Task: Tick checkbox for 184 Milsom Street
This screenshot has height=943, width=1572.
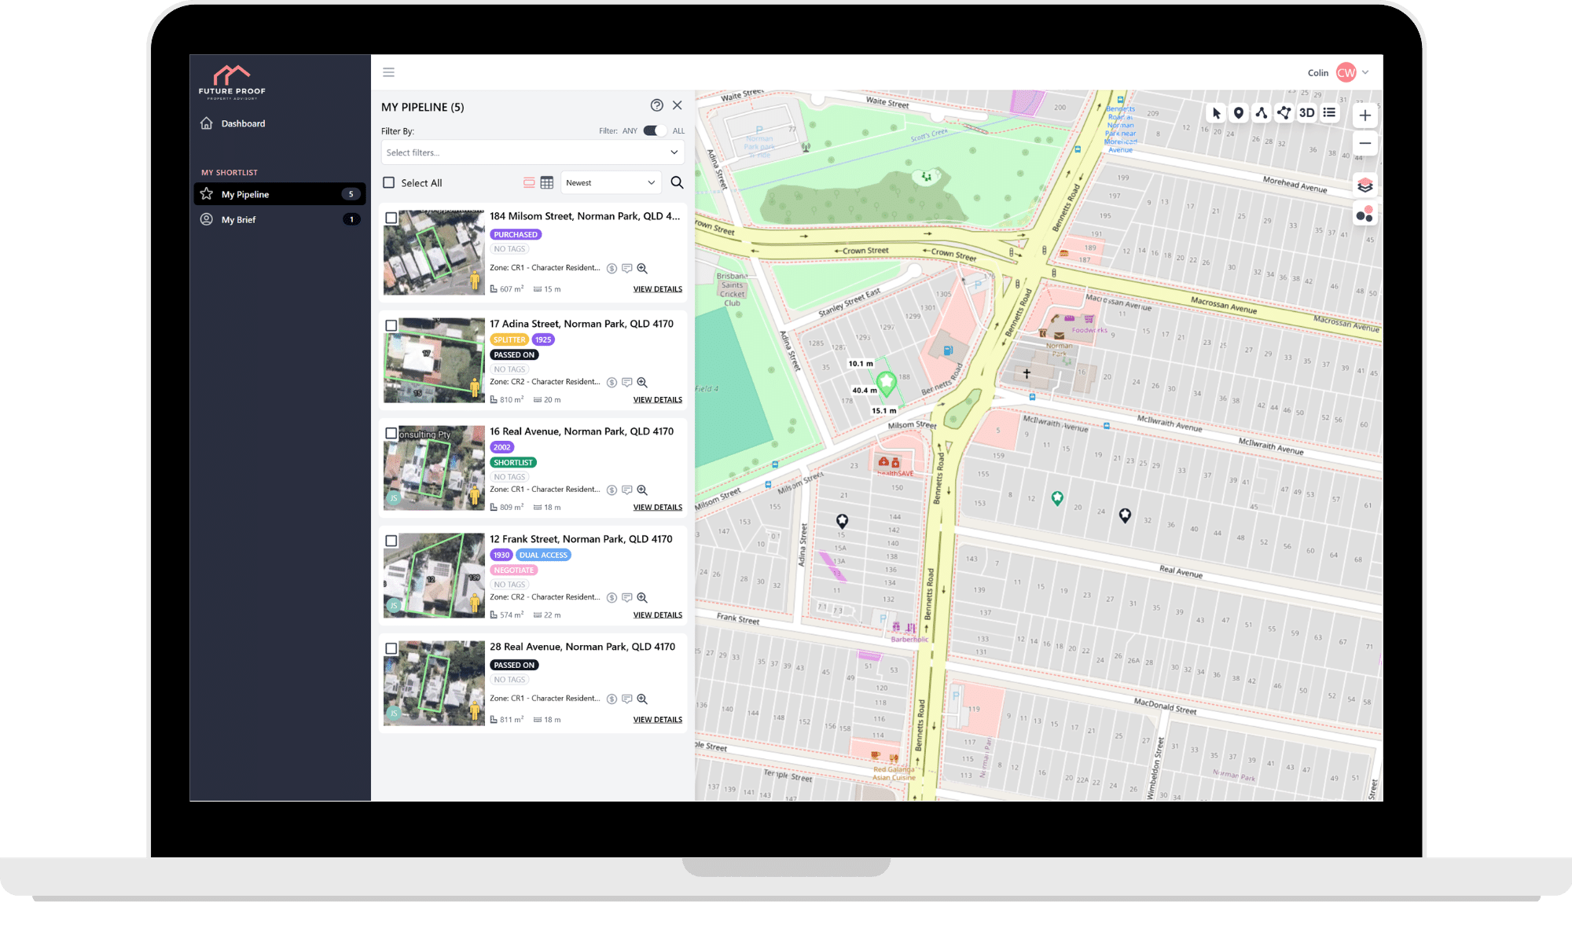Action: click(x=391, y=218)
